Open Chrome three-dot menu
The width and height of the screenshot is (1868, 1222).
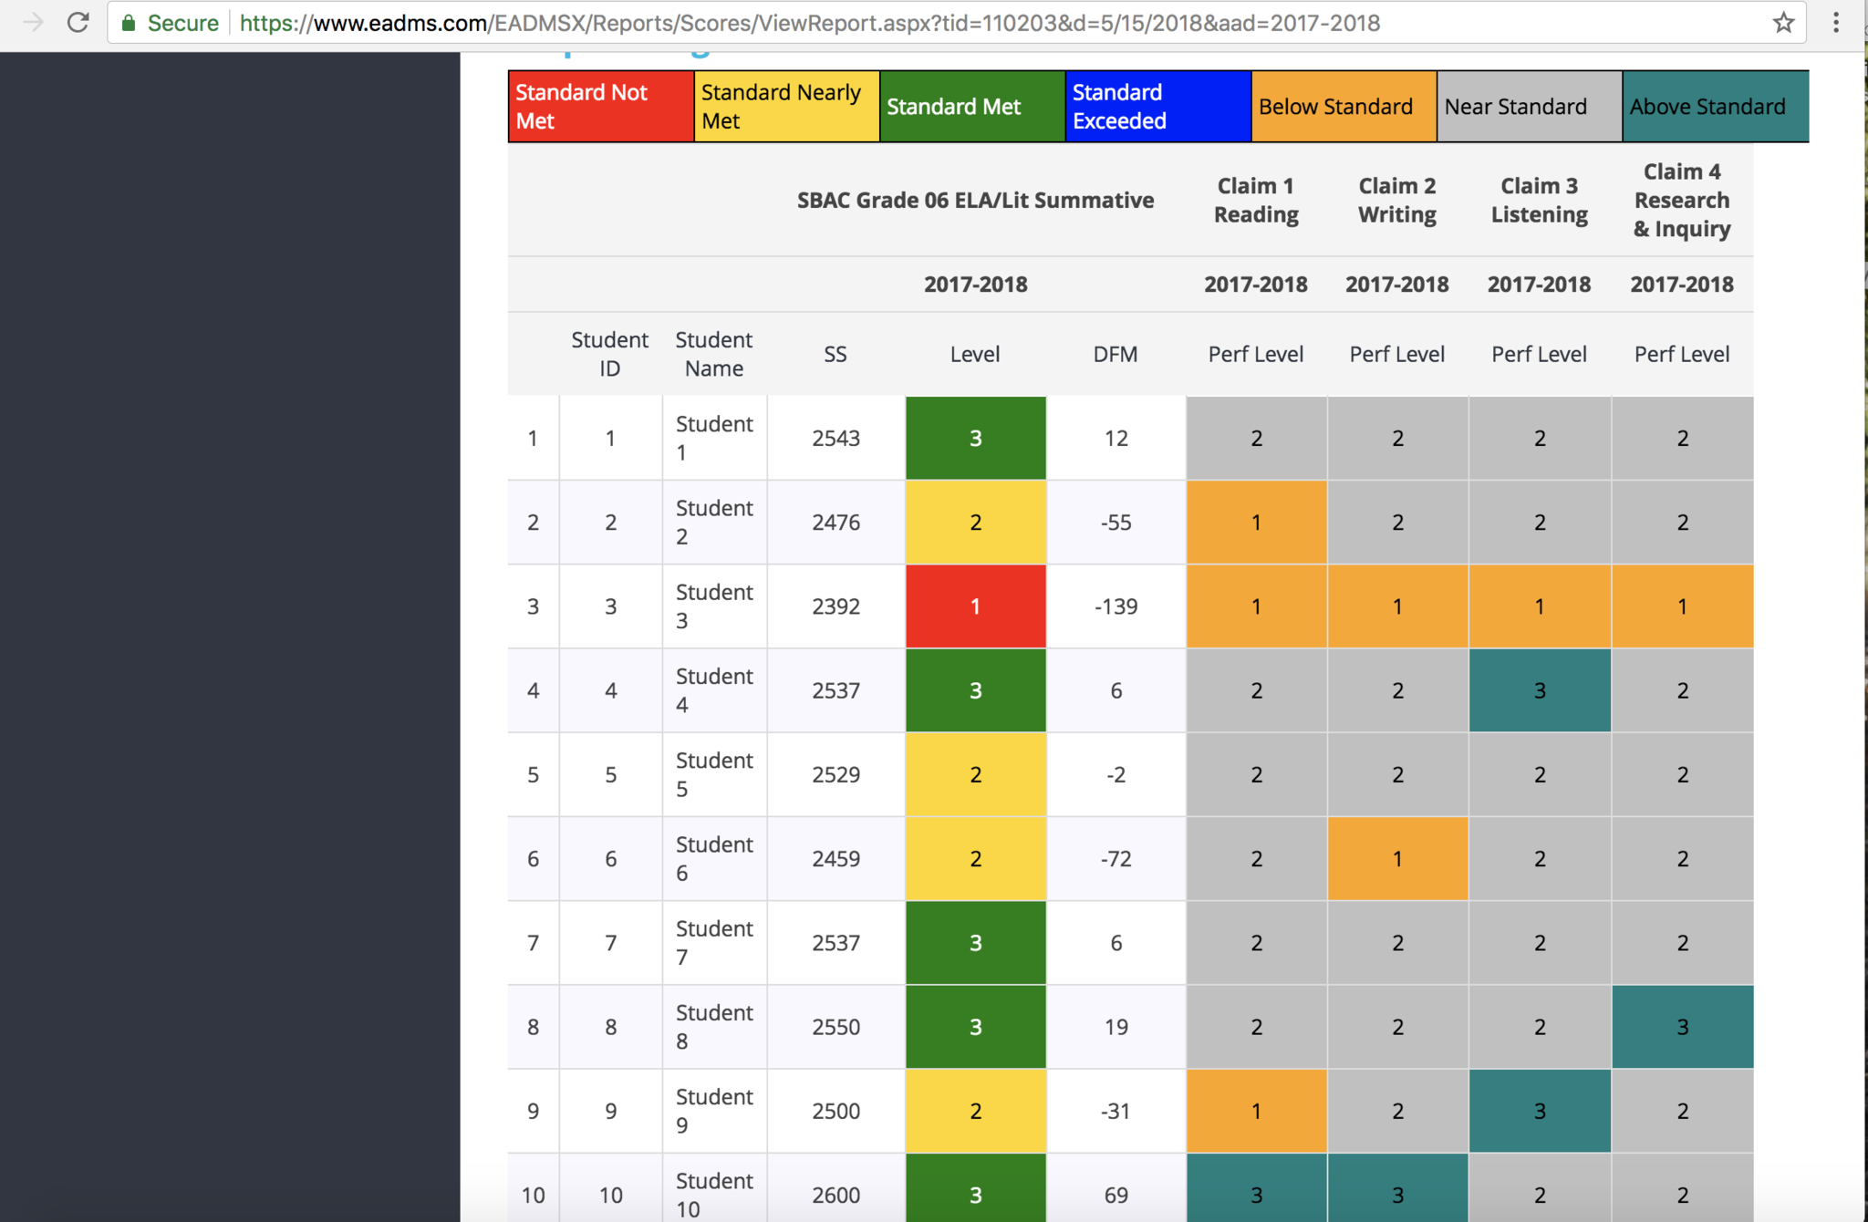click(1836, 23)
